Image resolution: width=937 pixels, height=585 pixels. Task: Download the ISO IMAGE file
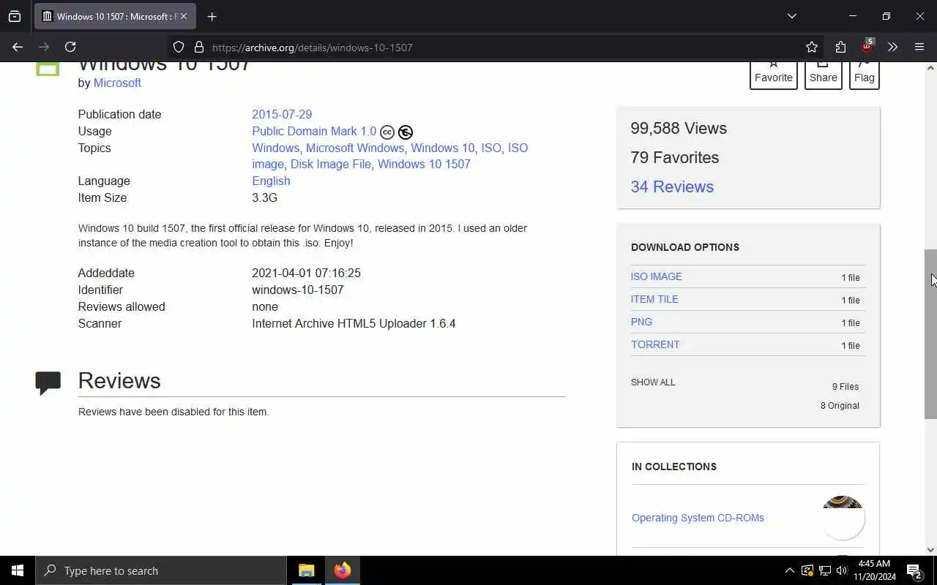656,276
